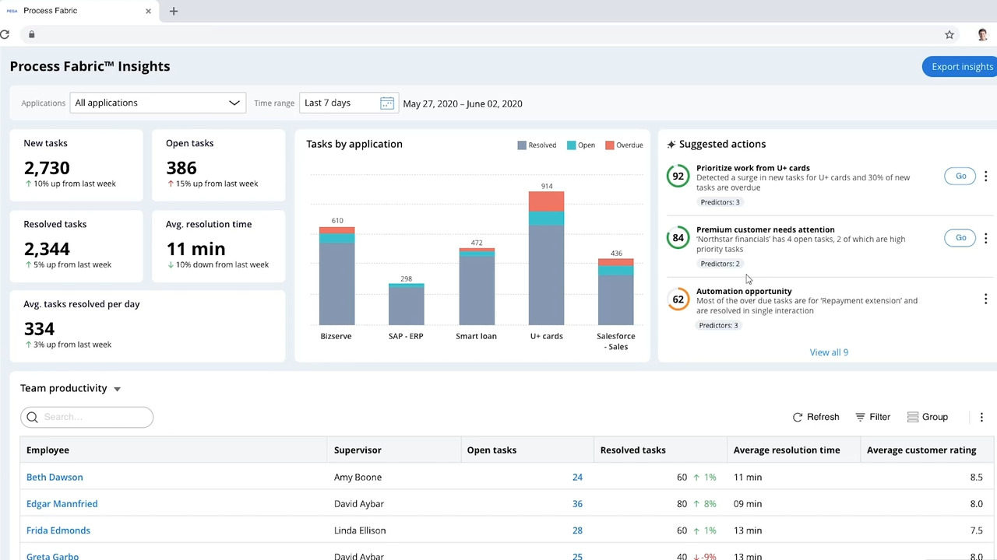The width and height of the screenshot is (997, 560).
Task: Open kebab menu for Prioritize work suggestion
Action: 985,177
